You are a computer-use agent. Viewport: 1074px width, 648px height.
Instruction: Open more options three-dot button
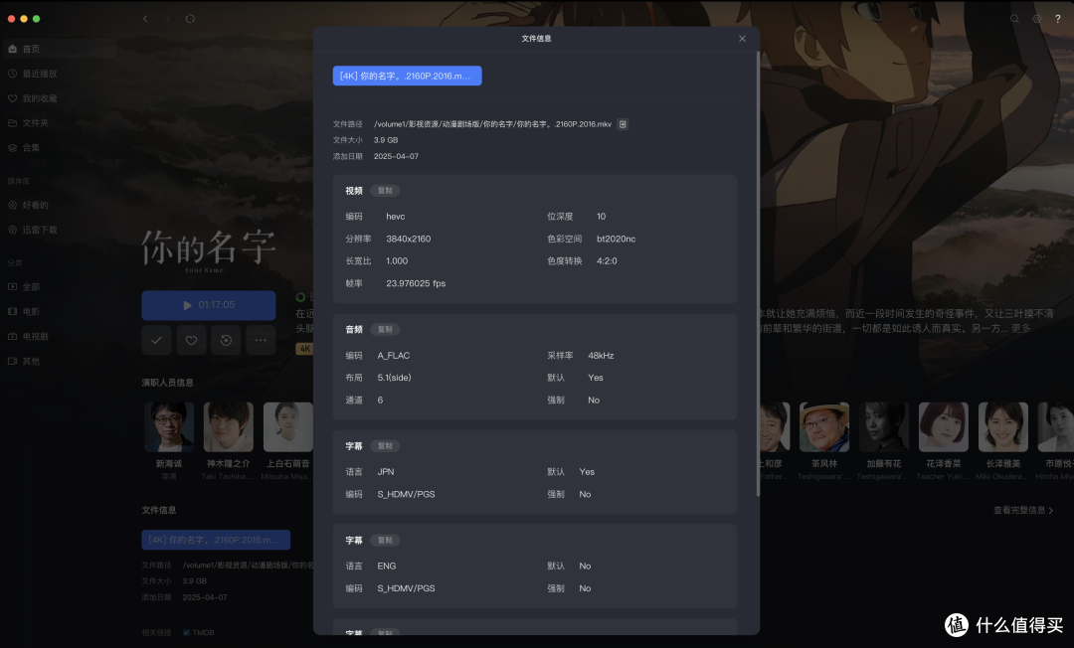(x=261, y=340)
